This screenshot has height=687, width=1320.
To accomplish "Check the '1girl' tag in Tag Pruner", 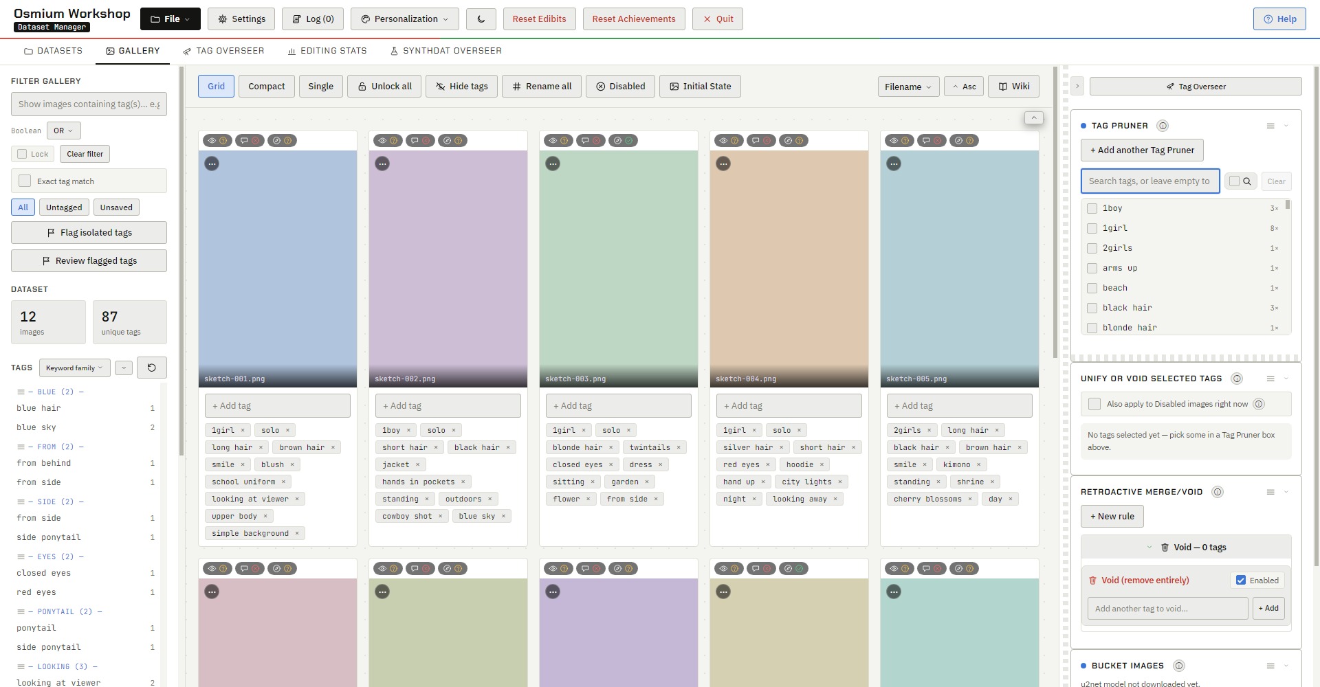I will (1092, 228).
